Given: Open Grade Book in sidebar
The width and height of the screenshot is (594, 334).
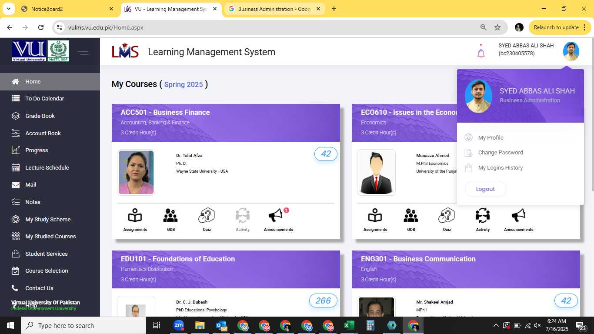Looking at the screenshot, I should click(50, 116).
